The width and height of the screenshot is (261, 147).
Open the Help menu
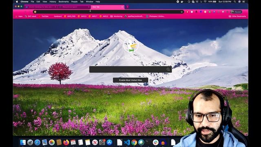pyautogui.click(x=98, y=2)
